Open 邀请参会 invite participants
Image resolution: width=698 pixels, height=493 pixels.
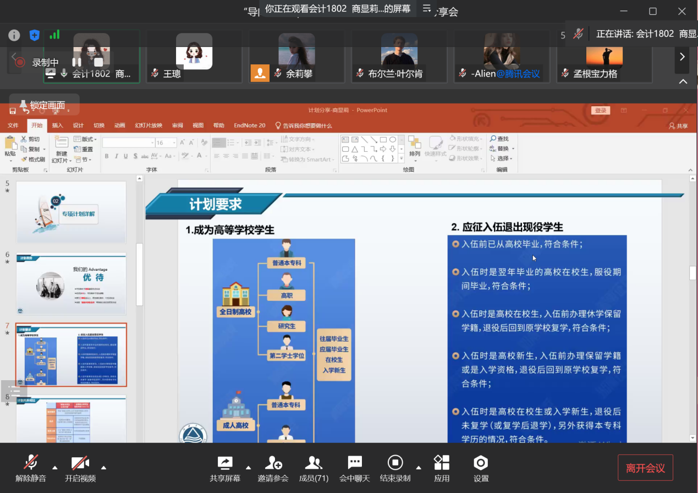(273, 468)
